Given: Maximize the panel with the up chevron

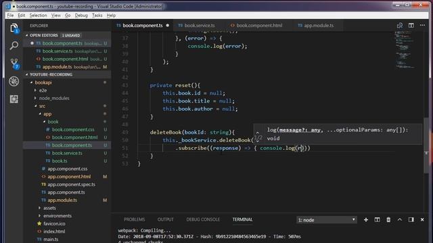Looking at the screenshot, I should point(400,219).
